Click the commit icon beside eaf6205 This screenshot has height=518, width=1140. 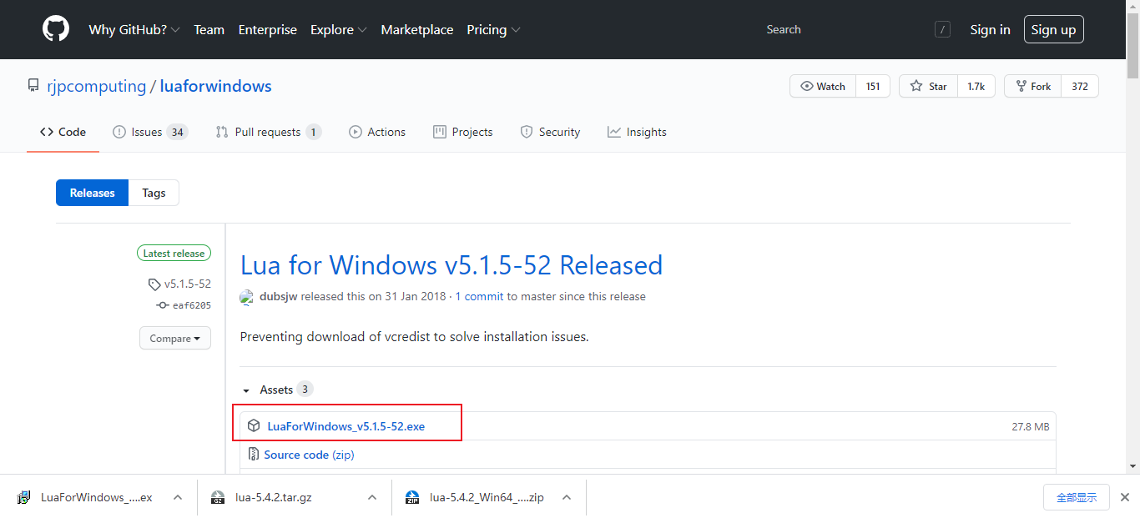pyautogui.click(x=161, y=305)
